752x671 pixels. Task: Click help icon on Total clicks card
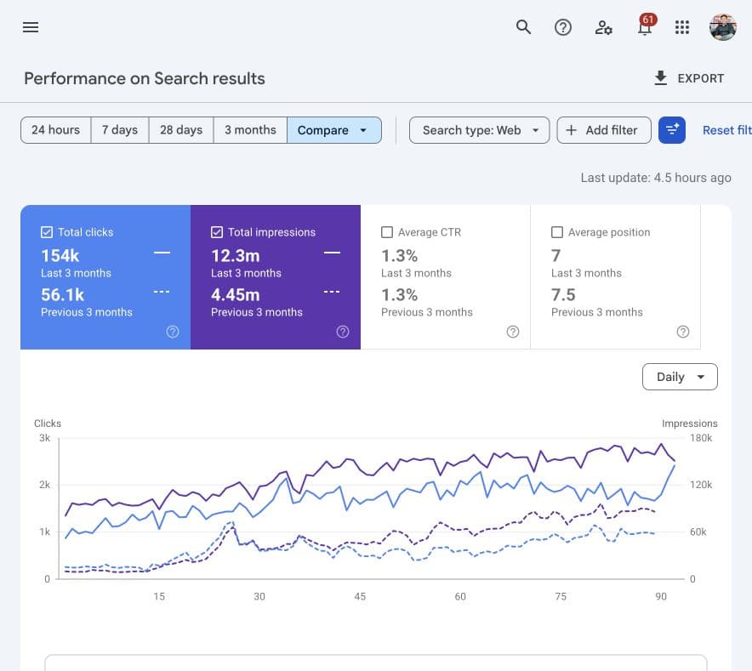(173, 332)
